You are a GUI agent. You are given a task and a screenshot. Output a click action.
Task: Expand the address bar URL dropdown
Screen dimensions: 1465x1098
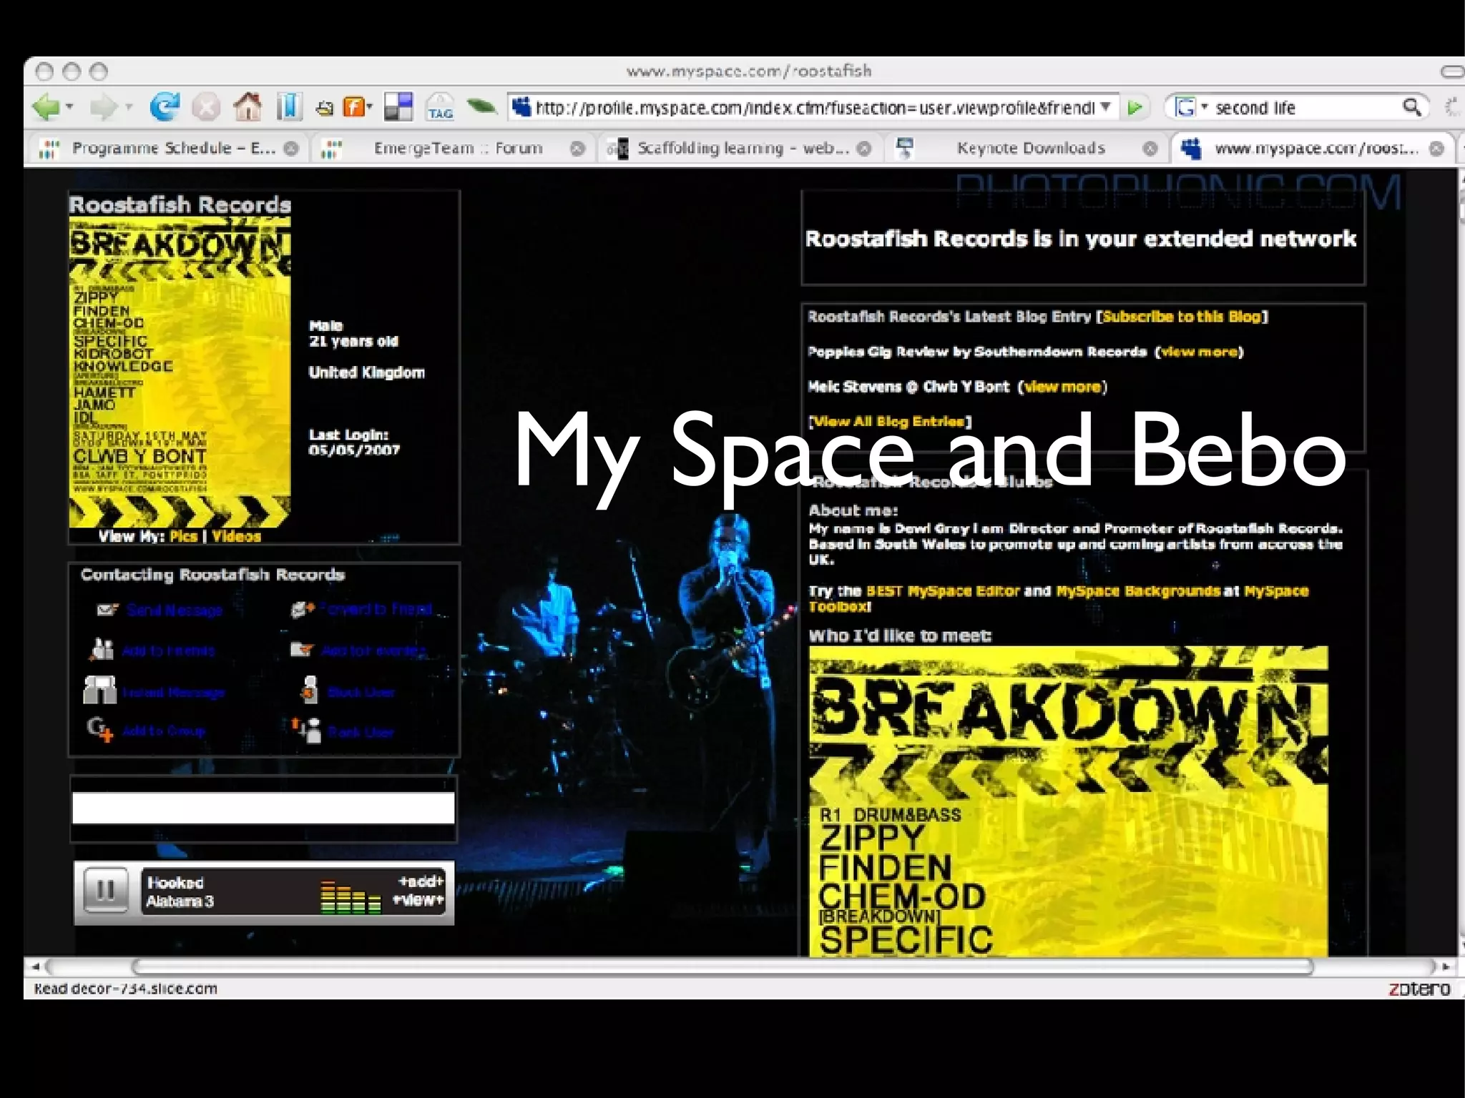pyautogui.click(x=1106, y=107)
